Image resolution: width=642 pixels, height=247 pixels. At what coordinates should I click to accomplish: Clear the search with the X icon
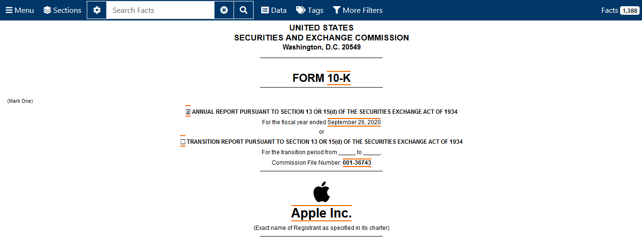point(224,10)
